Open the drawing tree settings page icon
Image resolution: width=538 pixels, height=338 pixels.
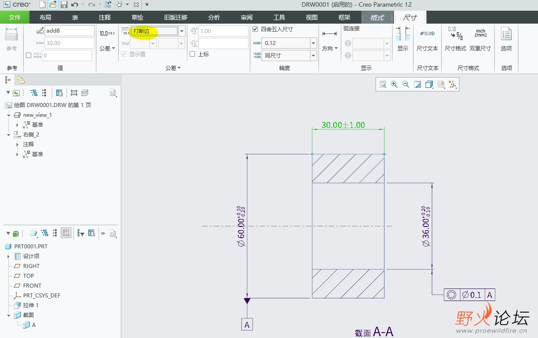tap(113, 93)
